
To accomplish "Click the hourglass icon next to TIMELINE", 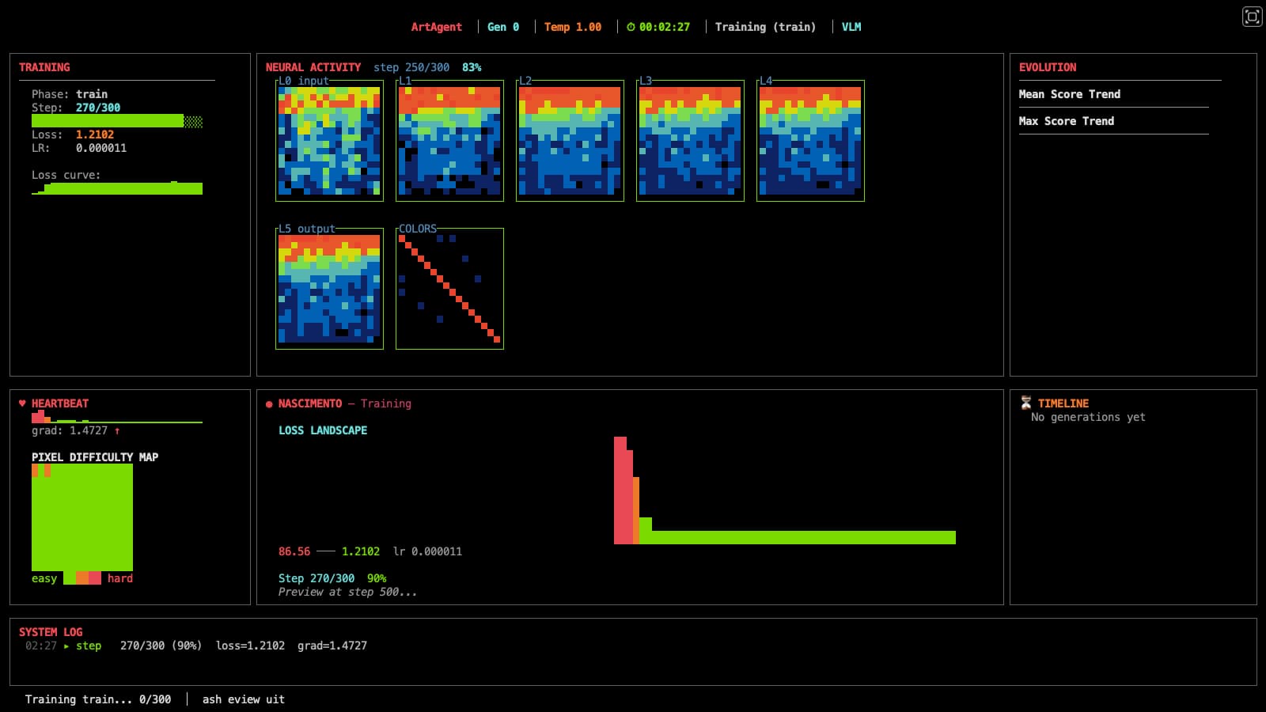I will click(x=1025, y=403).
